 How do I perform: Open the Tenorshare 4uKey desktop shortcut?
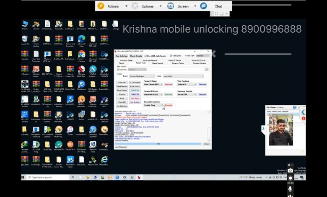point(70,162)
